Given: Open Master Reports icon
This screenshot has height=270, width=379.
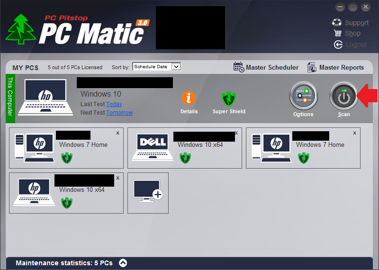Looking at the screenshot, I should 312,67.
